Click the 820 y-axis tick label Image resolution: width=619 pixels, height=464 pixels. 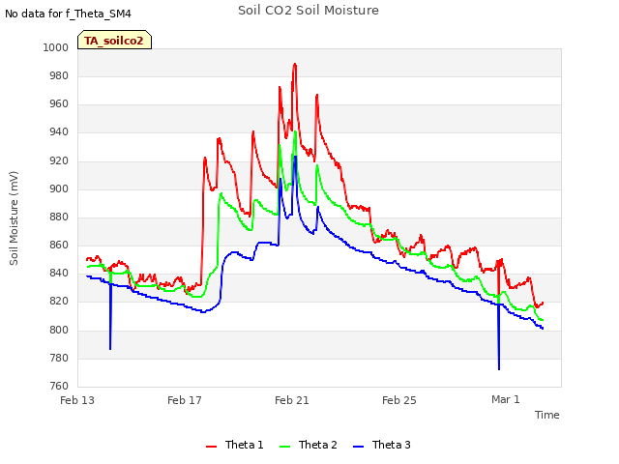[x=59, y=302]
